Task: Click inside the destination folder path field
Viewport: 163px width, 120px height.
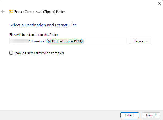Action: tap(105, 41)
